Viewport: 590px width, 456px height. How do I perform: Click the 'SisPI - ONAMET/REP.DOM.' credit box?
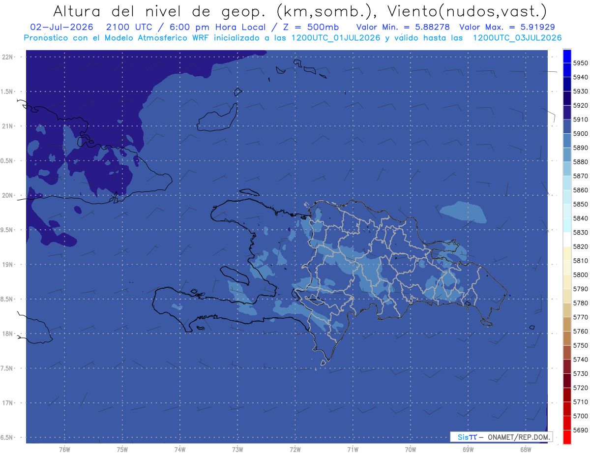click(x=501, y=437)
